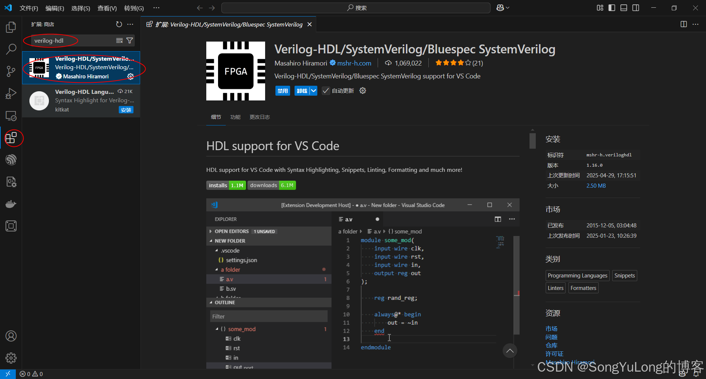Open the Copilot dropdown chevron

tap(508, 8)
